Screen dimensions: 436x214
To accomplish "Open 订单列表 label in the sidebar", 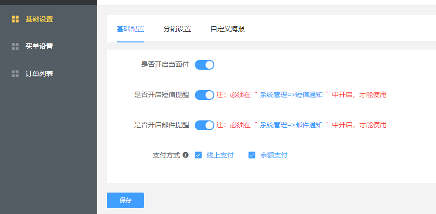I will 39,74.
